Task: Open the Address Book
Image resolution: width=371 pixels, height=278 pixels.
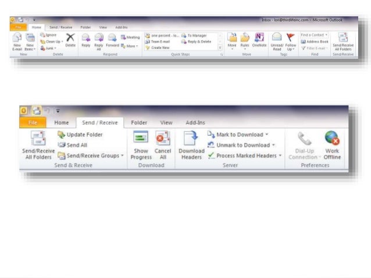Action: point(315,42)
